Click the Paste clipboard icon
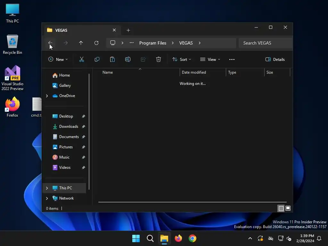This screenshot has width=328, height=246. tap(112, 59)
